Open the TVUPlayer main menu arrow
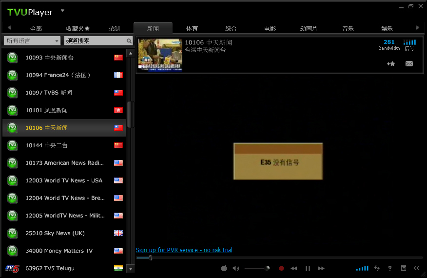This screenshot has width=427, height=278. (x=62, y=11)
